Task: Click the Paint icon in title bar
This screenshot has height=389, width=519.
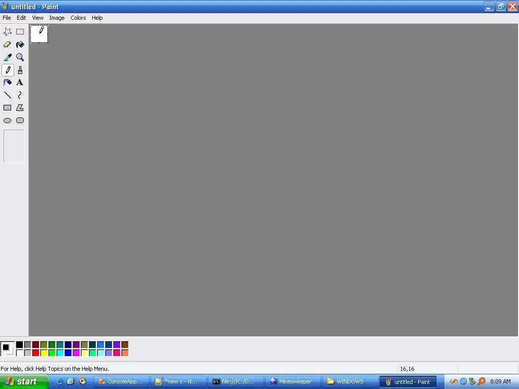Action: click(5, 6)
